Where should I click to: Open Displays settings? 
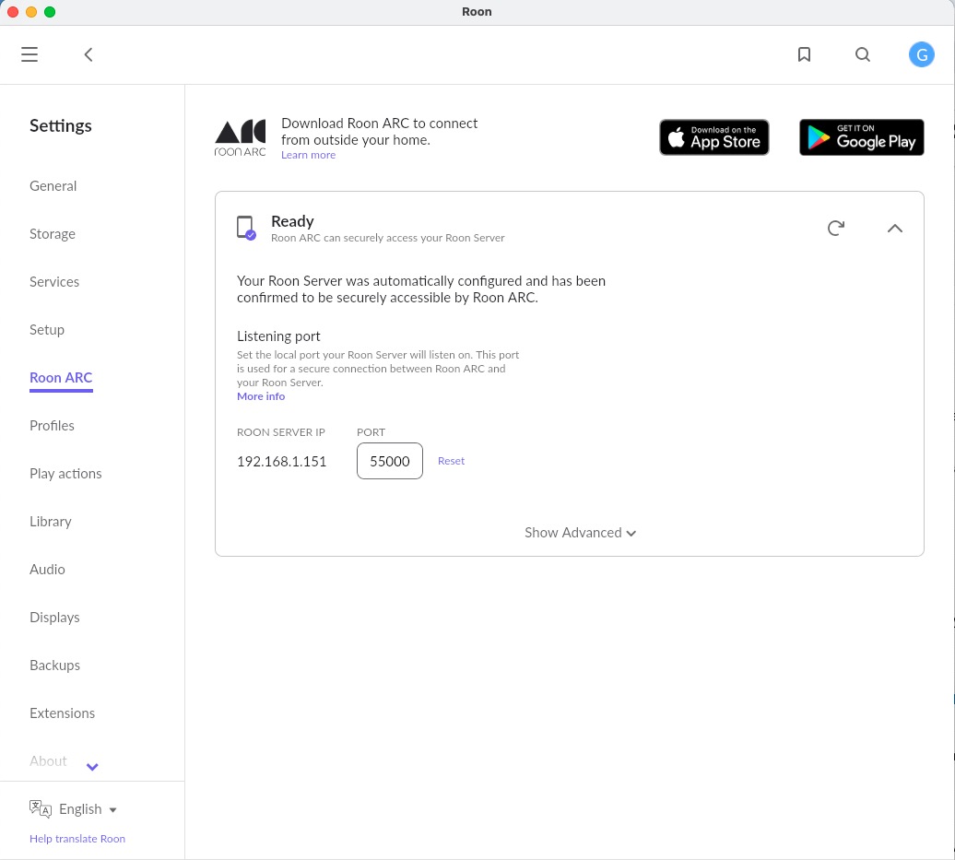(x=54, y=617)
